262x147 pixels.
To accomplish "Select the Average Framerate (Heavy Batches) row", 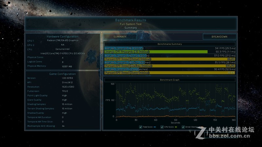I will 170,69.
